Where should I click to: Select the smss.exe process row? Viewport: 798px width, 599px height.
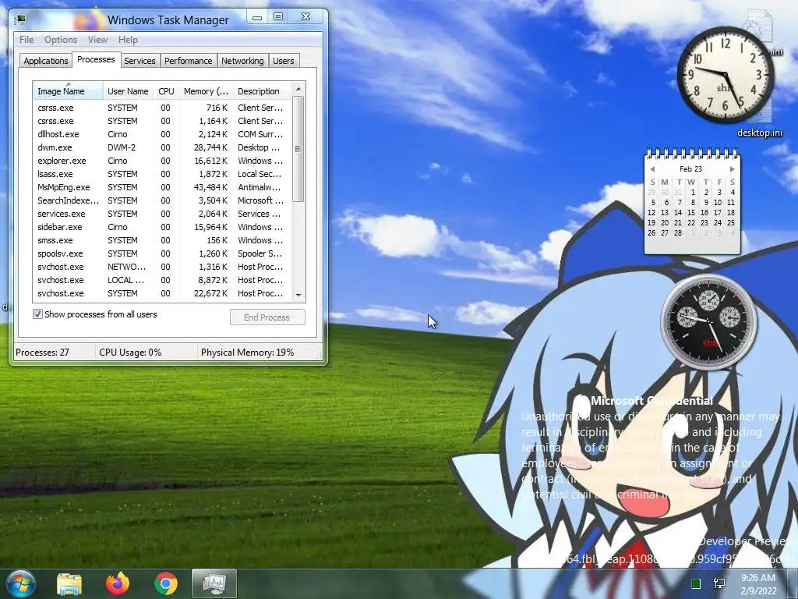162,240
